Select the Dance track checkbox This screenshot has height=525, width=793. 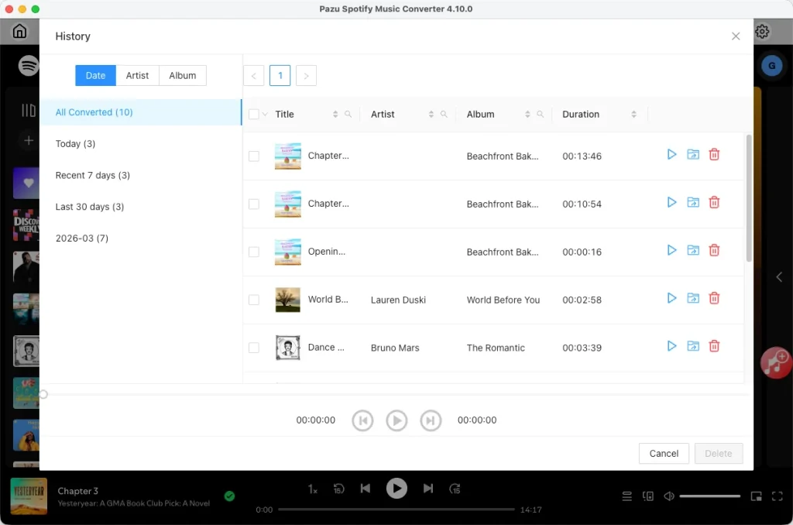click(x=254, y=348)
